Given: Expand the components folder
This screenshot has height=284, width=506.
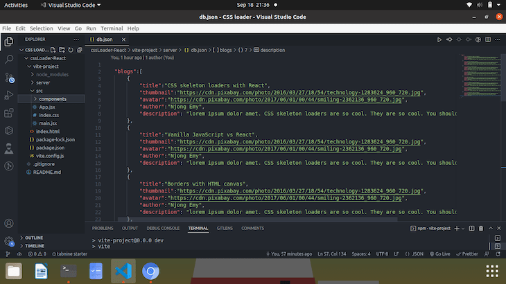Looking at the screenshot, I should pyautogui.click(x=51, y=99).
